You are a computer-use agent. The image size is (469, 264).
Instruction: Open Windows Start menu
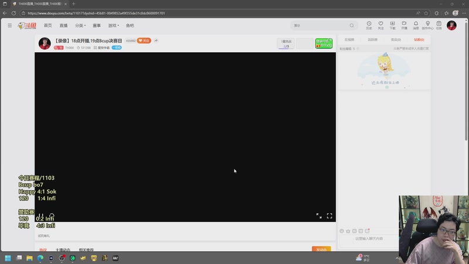click(x=8, y=258)
